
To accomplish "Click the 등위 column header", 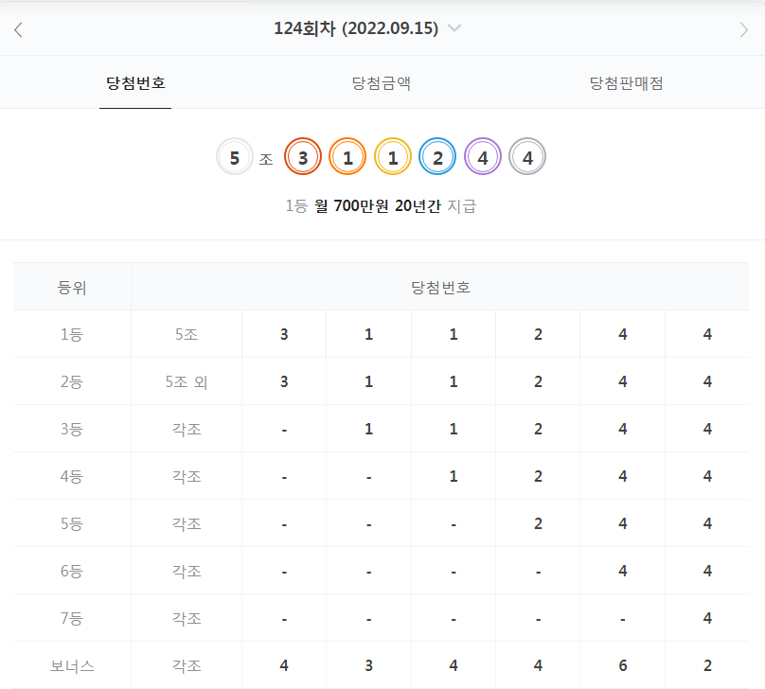I will click(72, 287).
